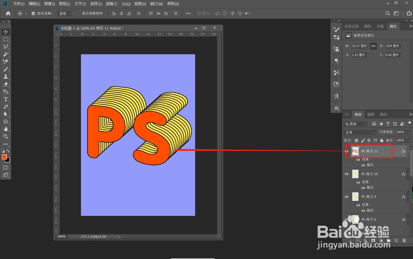
Task: Align left edges icon in options bar
Action: [114, 13]
